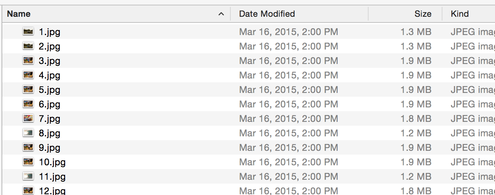Select the 2.jpg thumbnail icon
Viewport: 495px width, 195px height.
pos(28,46)
